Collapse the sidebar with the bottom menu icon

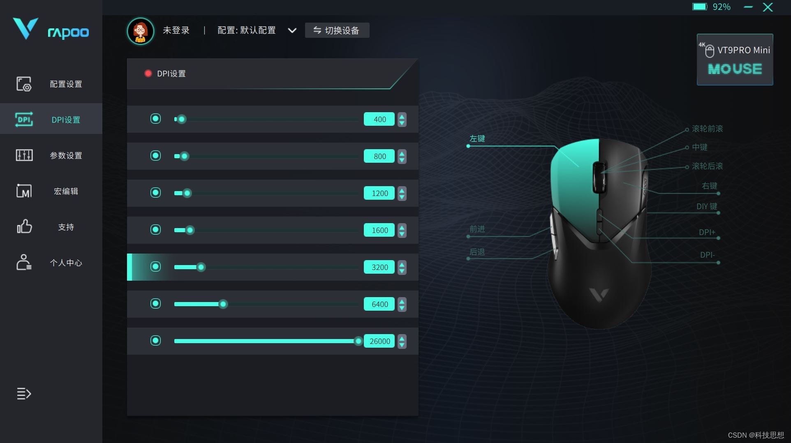point(24,394)
